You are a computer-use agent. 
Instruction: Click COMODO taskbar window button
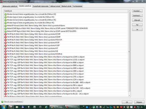click(72, 107)
